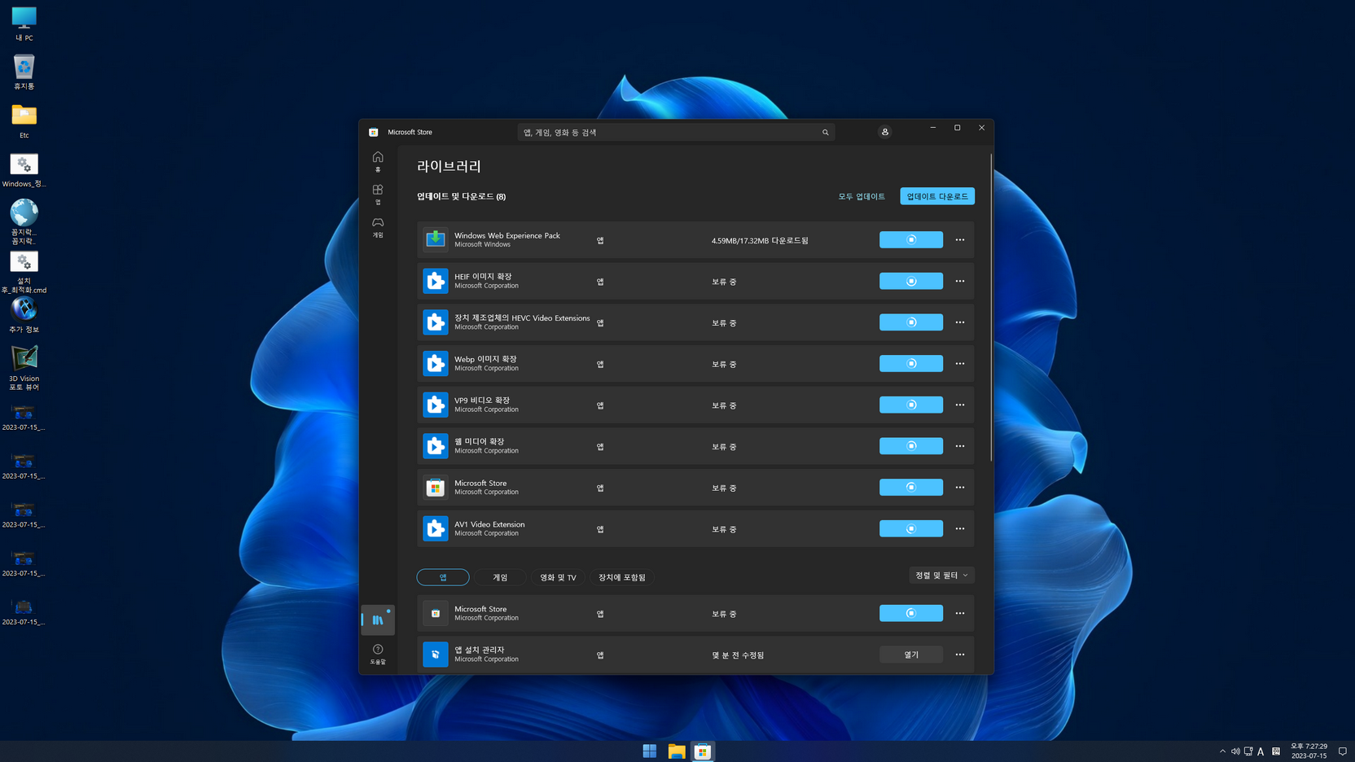Open more options for 앱 설치 관리자
Viewport: 1355px width, 762px height.
tap(960, 655)
